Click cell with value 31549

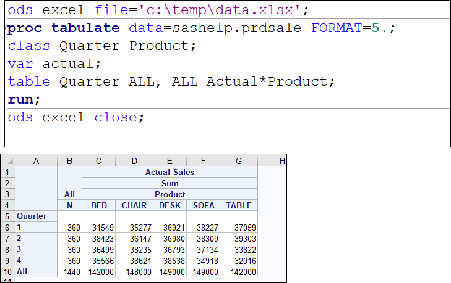click(x=99, y=228)
